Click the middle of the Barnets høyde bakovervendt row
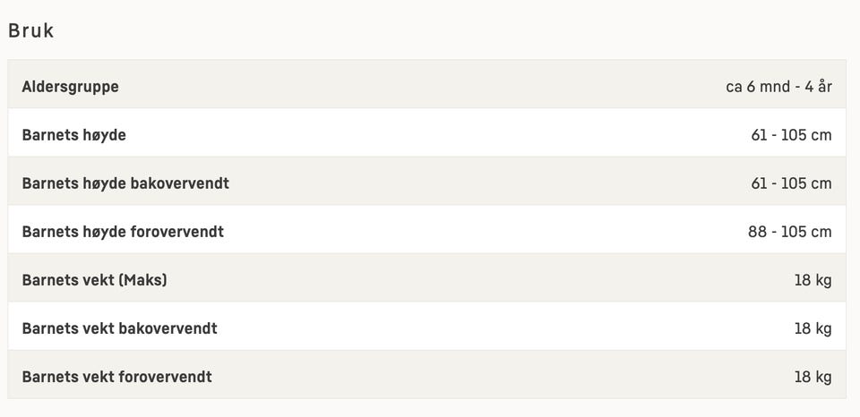Screen dimensions: 860x417 pos(426,183)
